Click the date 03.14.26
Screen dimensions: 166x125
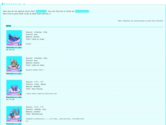10,99
